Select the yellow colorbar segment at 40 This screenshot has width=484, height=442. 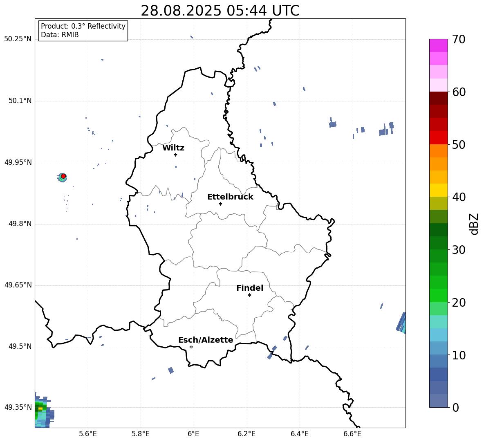[x=438, y=190]
